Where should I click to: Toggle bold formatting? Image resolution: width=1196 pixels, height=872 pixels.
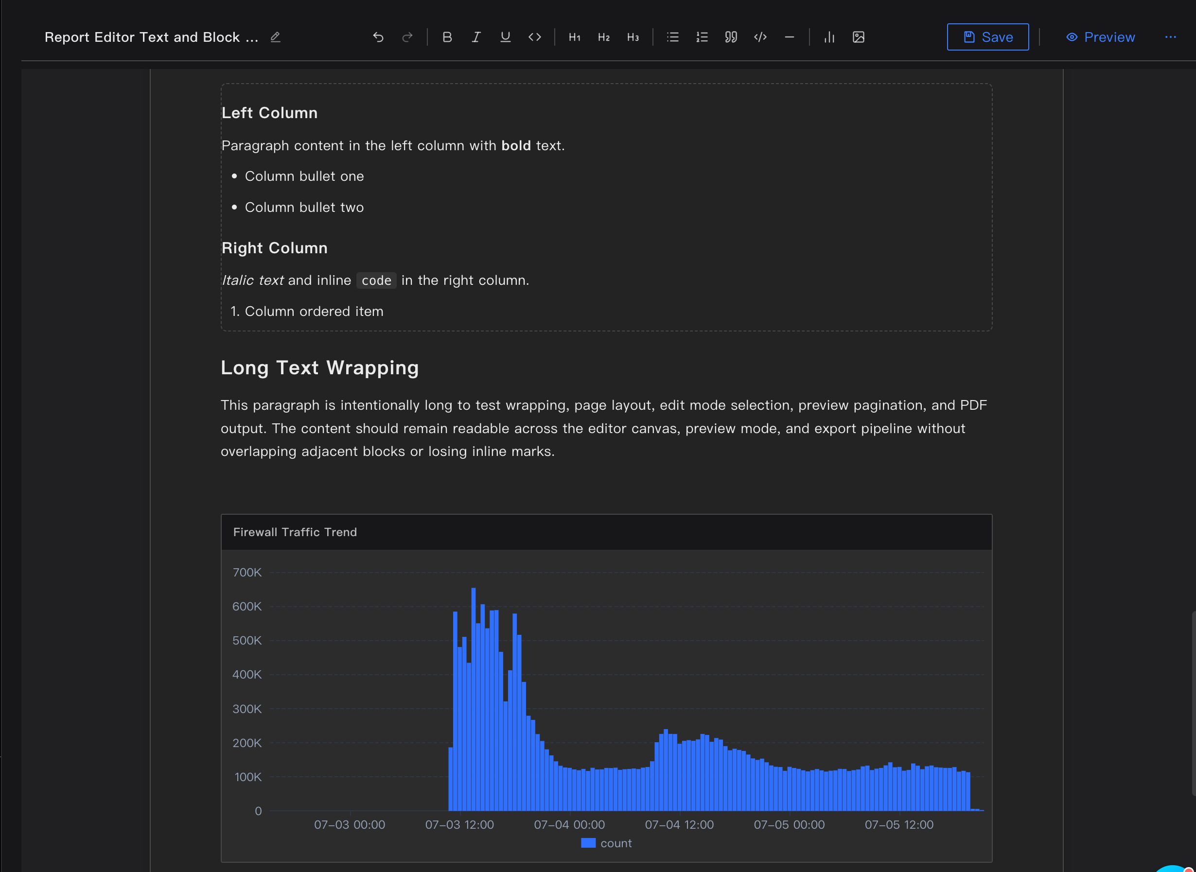(447, 37)
